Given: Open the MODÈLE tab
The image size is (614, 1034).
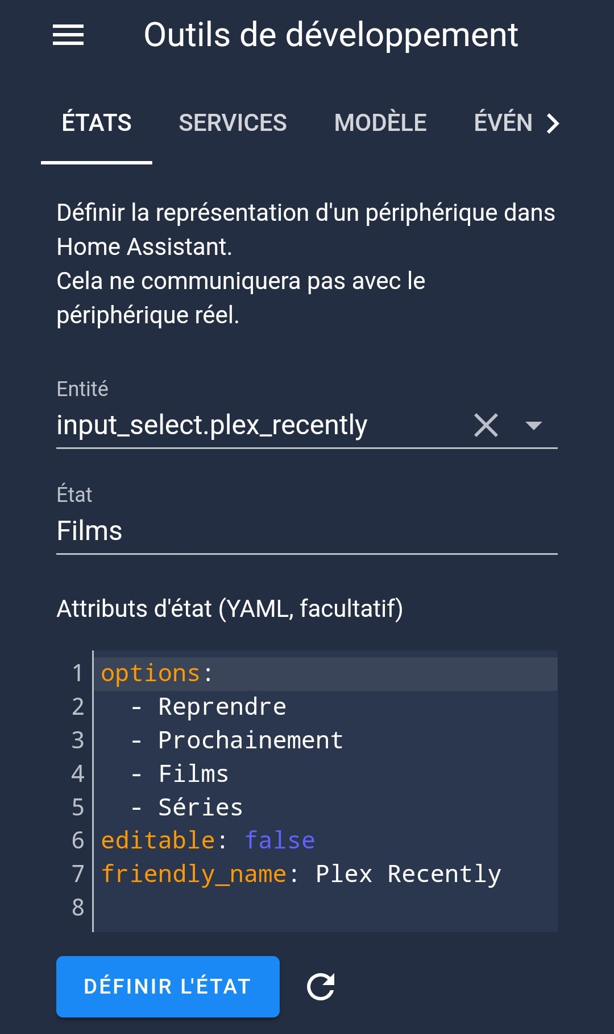Looking at the screenshot, I should point(380,123).
